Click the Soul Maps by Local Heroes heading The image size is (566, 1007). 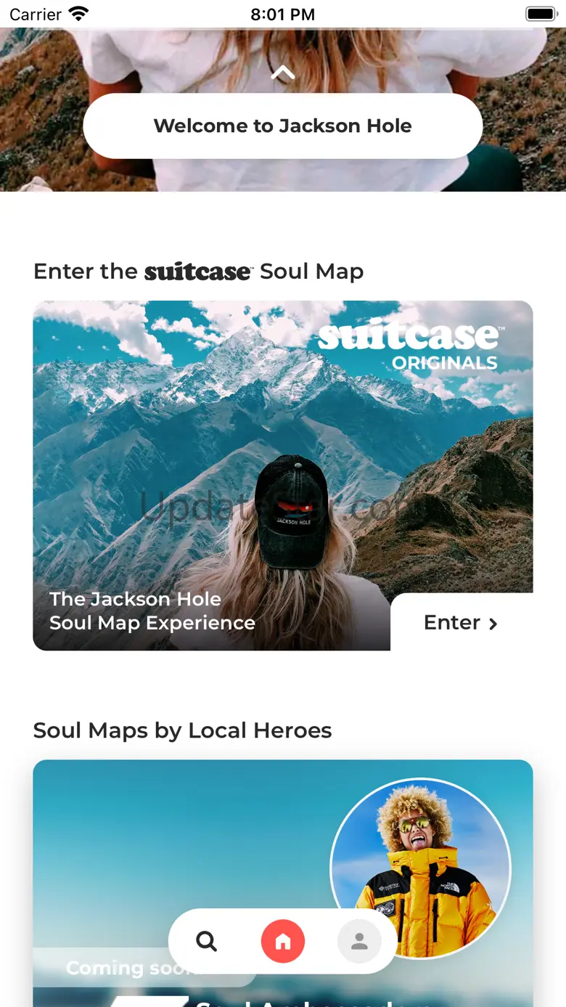coord(182,730)
